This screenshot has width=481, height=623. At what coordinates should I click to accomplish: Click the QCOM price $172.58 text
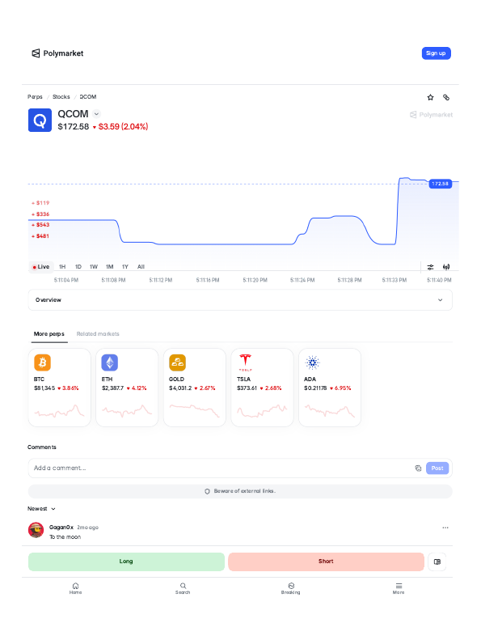74,126
